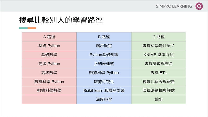Click the Simpro Learning logo icon
Screen dimensions: 208x117
[x=199, y=6]
